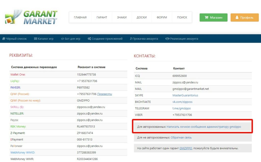Navigate to ФОРУМ menu item
The width and height of the screenshot is (261, 162).
(162, 18)
